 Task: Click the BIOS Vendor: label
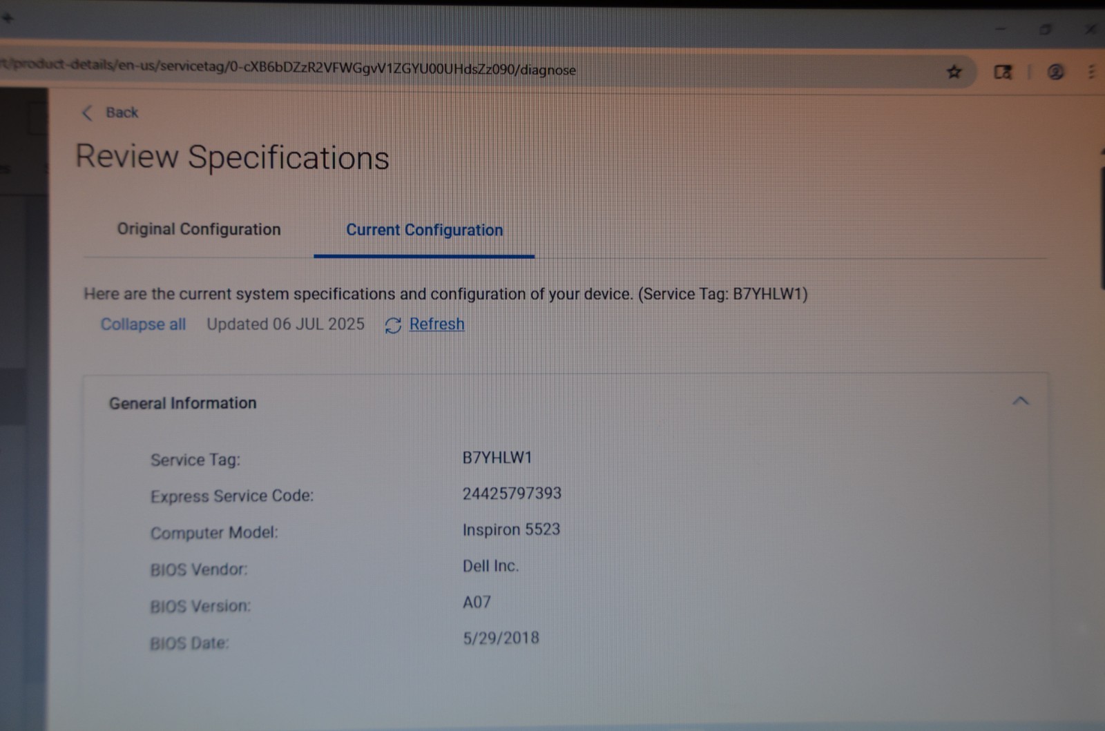click(x=199, y=569)
